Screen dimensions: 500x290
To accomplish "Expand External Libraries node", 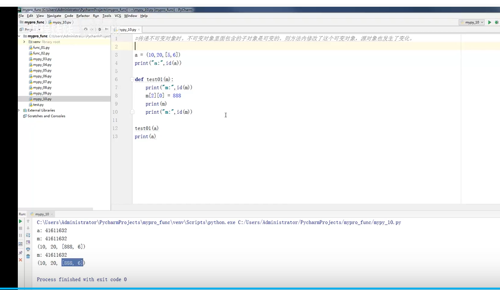I will point(19,110).
